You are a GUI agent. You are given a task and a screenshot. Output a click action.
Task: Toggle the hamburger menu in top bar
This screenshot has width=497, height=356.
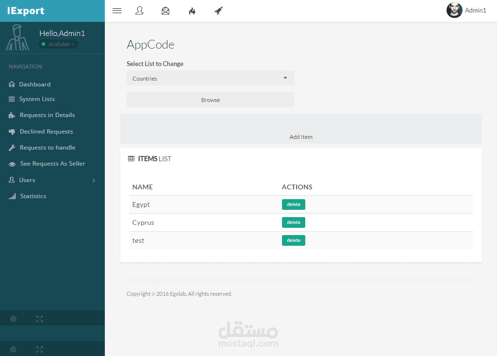[x=117, y=11]
